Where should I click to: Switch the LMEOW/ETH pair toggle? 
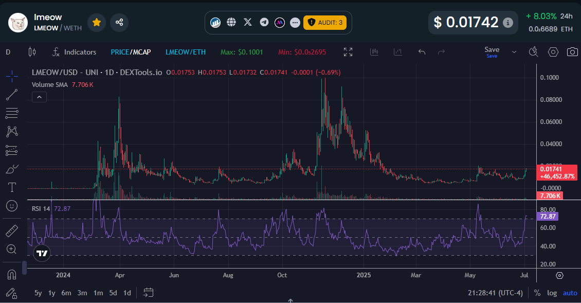[x=186, y=52]
